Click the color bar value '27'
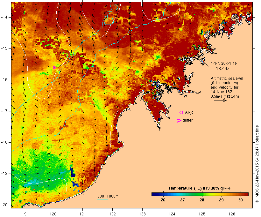 pos(182,200)
